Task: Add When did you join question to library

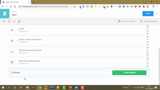Action: pos(147,66)
